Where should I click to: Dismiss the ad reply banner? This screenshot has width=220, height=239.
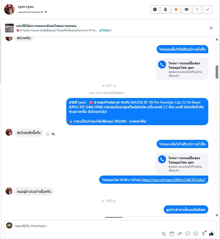coord(211,28)
